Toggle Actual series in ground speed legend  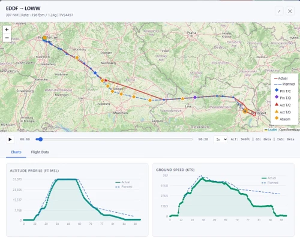tap(269, 178)
